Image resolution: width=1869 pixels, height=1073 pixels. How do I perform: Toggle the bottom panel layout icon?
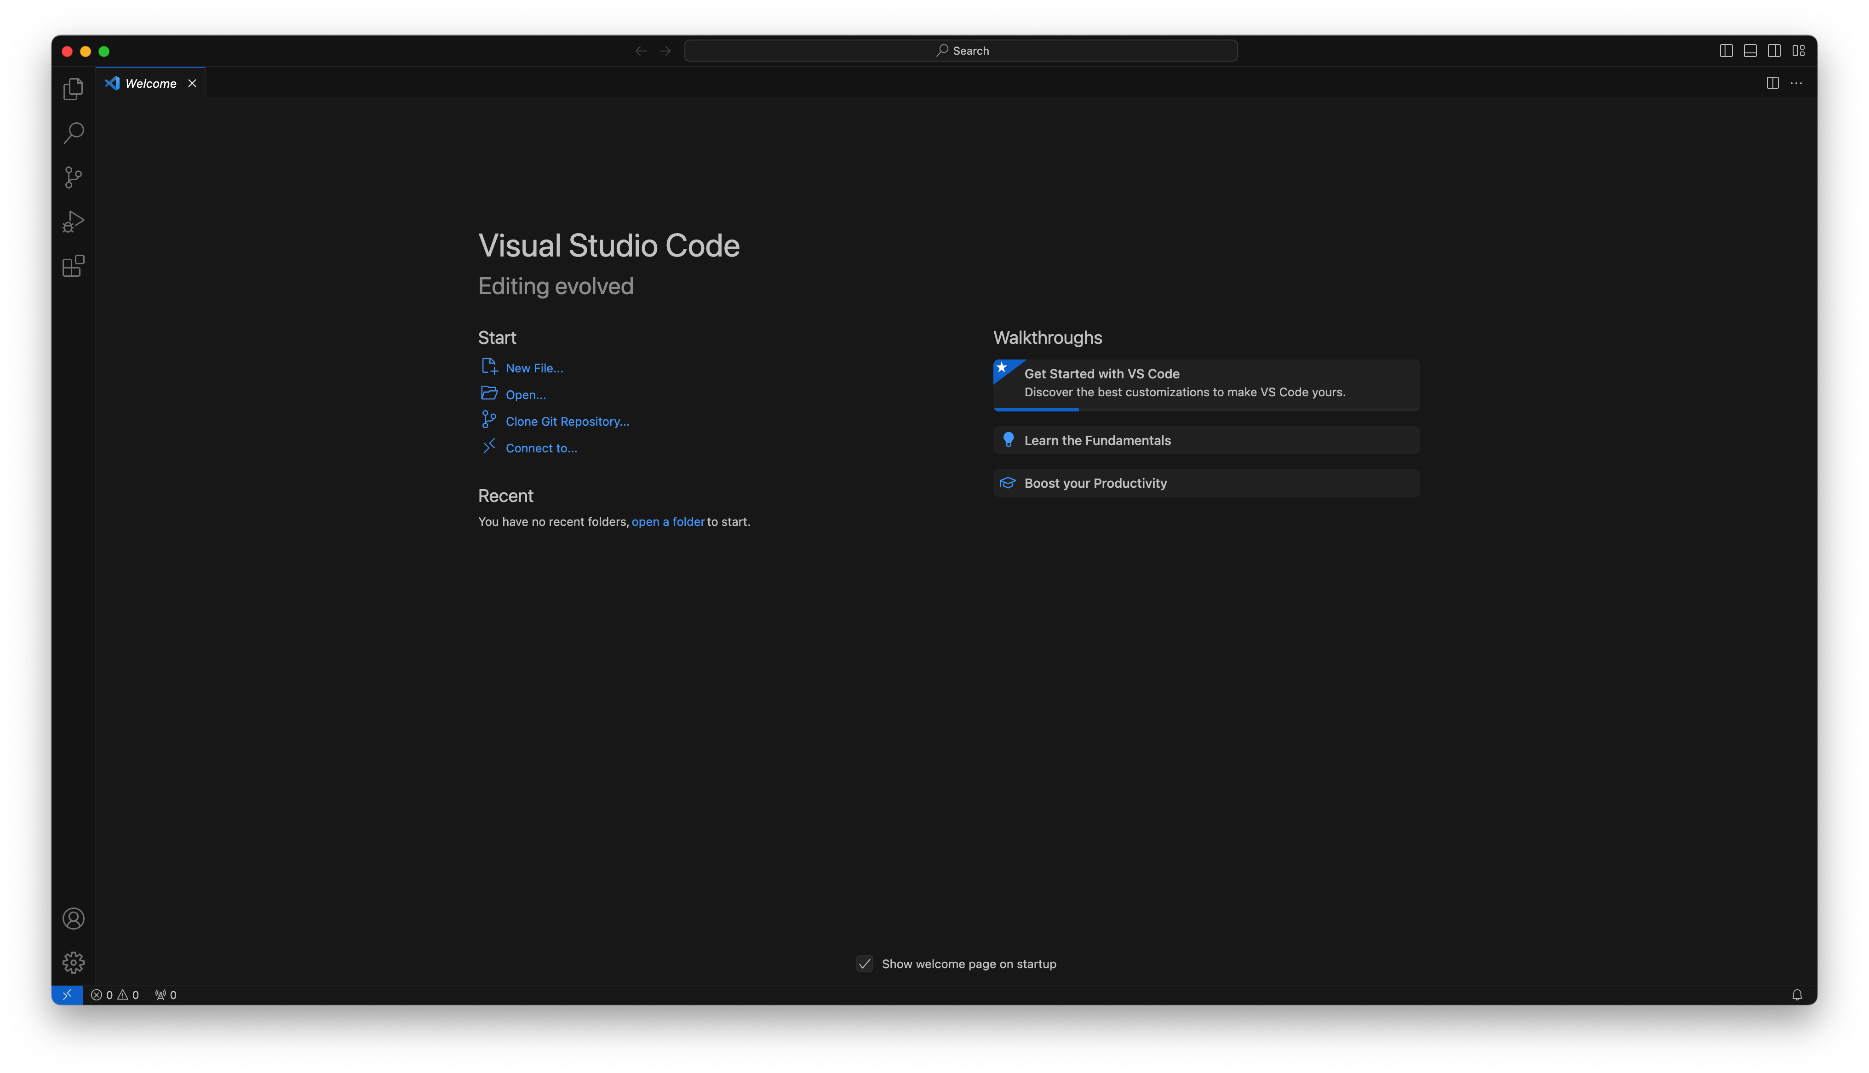1750,51
